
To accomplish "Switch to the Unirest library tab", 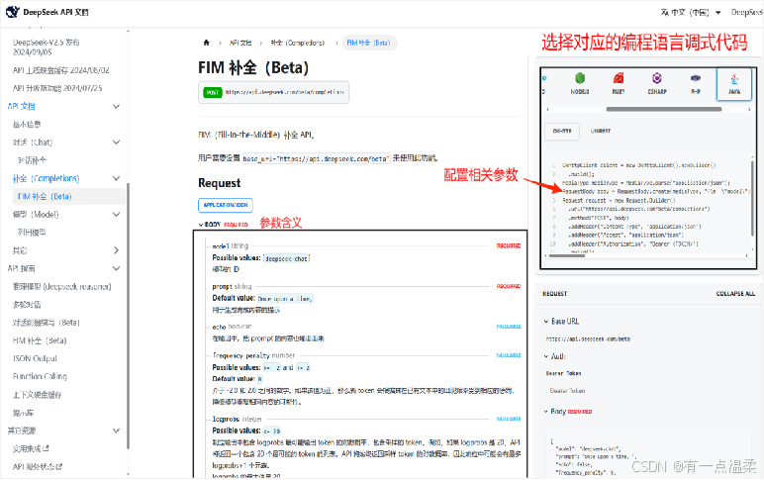I will 601,131.
